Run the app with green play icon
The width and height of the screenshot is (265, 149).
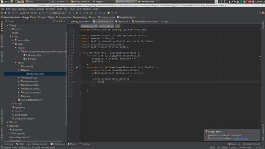pyautogui.click(x=70, y=13)
